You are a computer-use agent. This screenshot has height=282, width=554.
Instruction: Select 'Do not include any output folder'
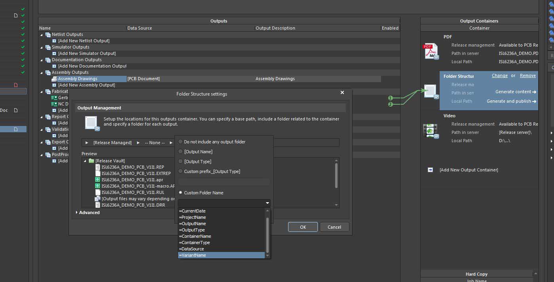(181, 142)
